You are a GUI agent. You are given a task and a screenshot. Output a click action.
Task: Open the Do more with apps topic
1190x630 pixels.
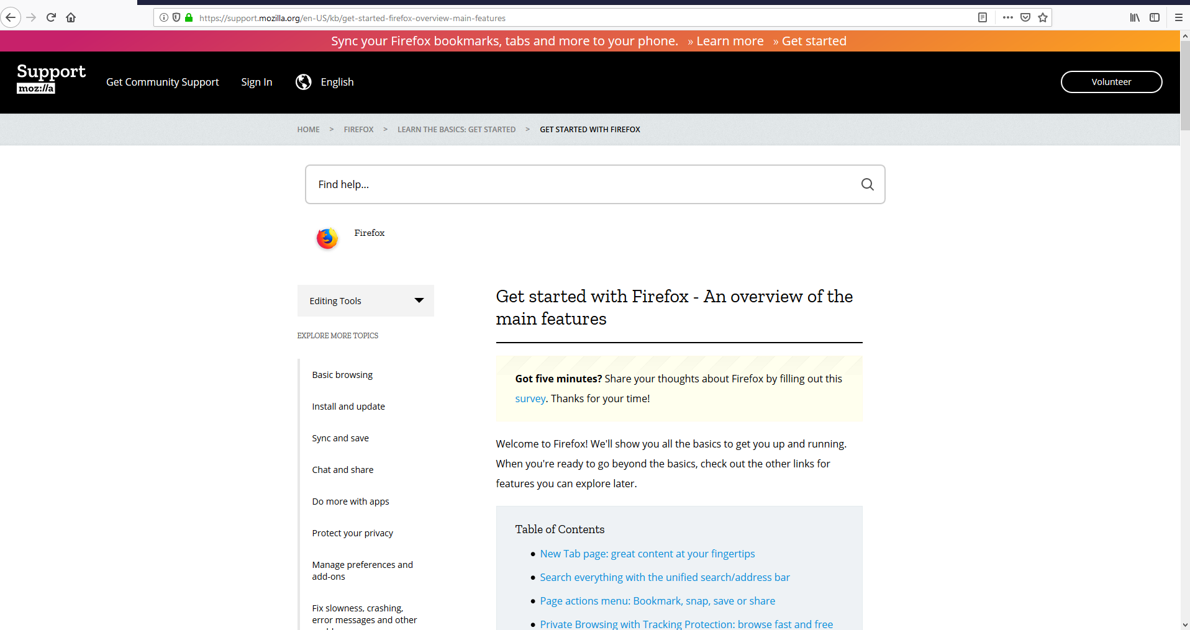click(350, 502)
